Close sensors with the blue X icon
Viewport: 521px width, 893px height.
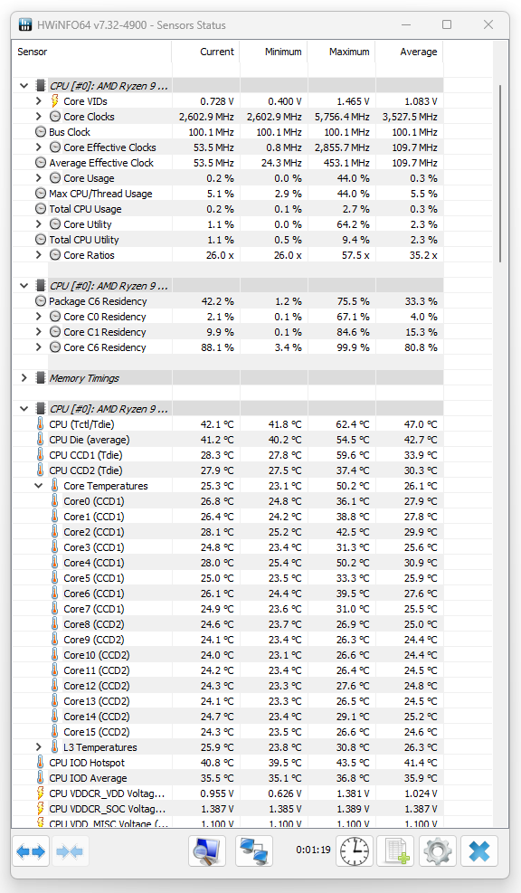[479, 850]
